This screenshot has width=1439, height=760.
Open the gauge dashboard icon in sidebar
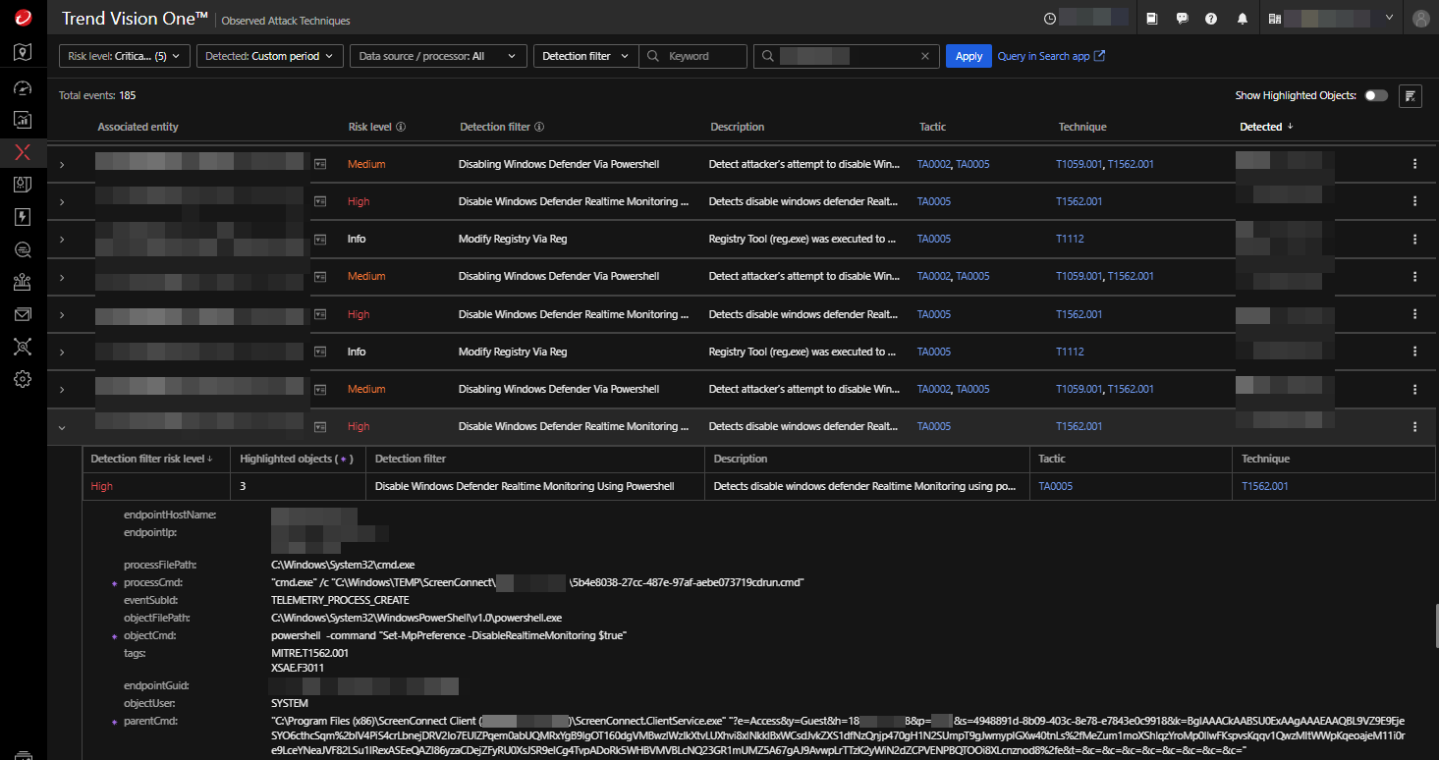pos(23,87)
